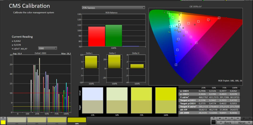Viewport: 253px width, 125px height.
Task: Click the DeltaE 2000 chart title
Action: [41, 53]
